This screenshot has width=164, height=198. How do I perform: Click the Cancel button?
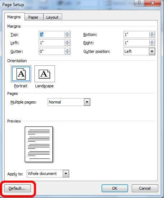pos(145,188)
